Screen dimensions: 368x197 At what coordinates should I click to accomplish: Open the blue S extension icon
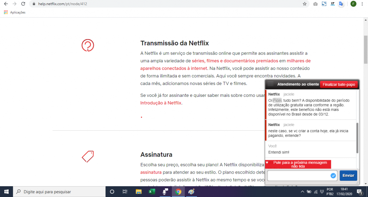(x=324, y=4)
